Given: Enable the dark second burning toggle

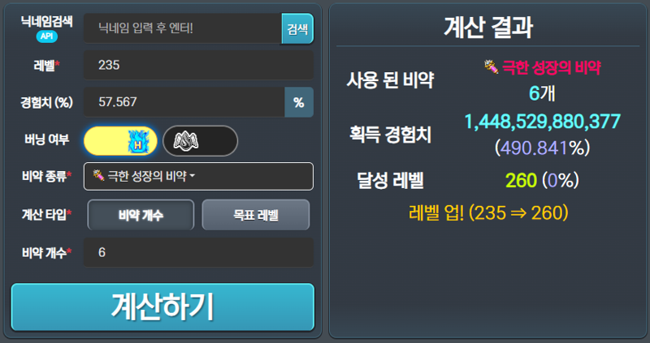Looking at the screenshot, I should 200,141.
